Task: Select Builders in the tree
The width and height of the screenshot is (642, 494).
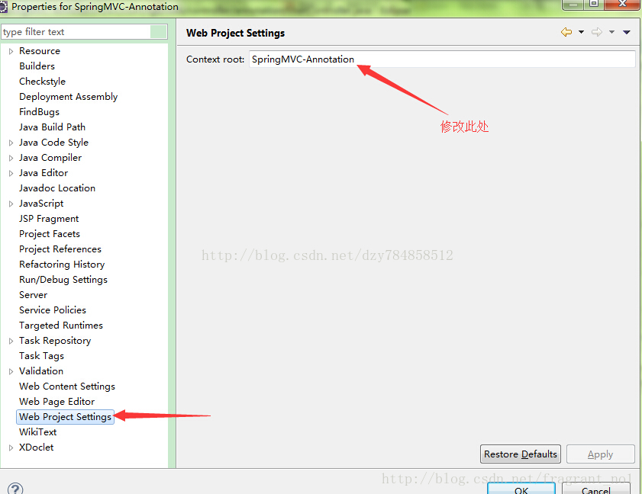Action: (x=37, y=66)
